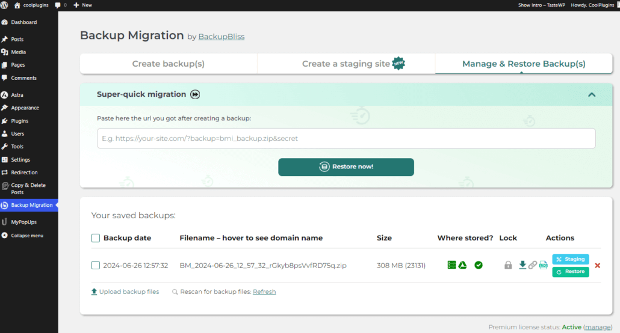
Task: Click the Google Drive storage icon
Action: (462, 265)
